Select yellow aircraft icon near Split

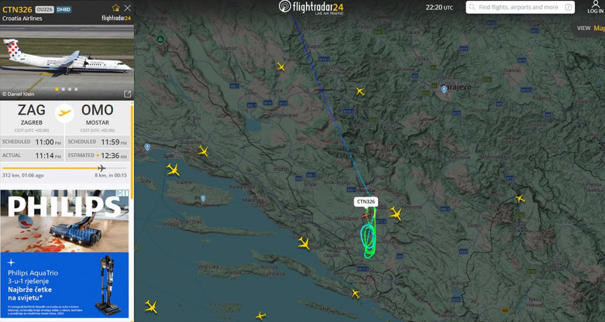173,170
